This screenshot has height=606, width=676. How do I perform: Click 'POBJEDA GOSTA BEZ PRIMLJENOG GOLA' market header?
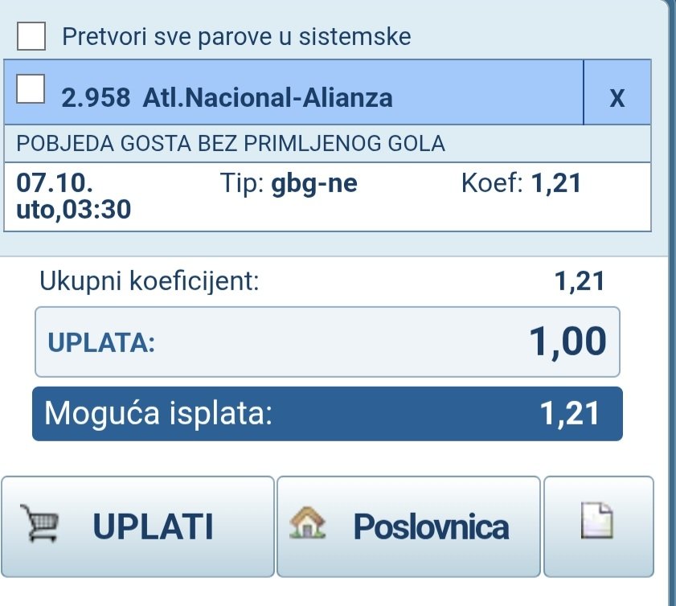231,144
